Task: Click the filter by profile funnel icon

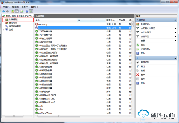Action: [x=138, y=28]
